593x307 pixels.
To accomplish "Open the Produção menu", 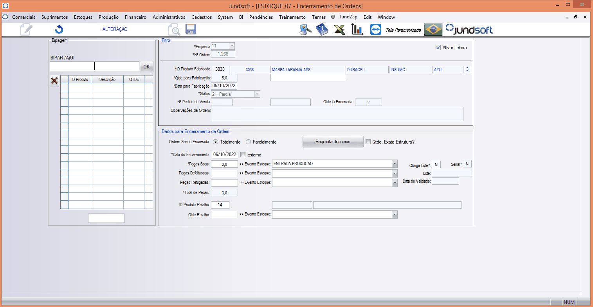I will click(x=108, y=17).
